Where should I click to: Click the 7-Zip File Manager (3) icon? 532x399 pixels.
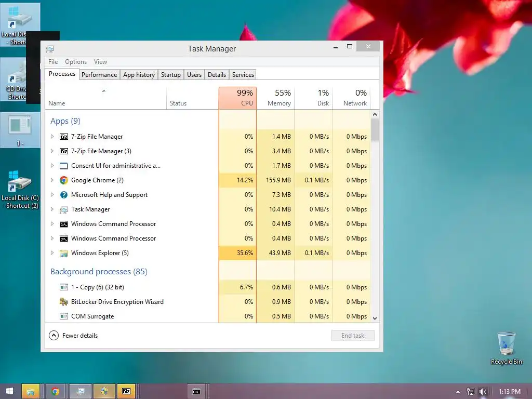click(x=64, y=151)
